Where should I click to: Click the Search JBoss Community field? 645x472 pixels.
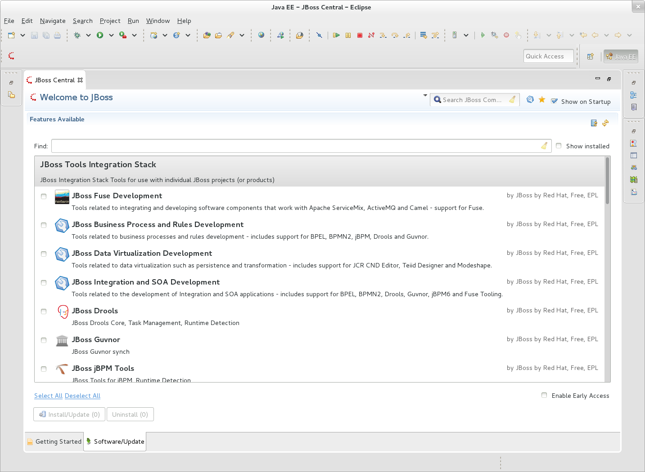point(474,100)
